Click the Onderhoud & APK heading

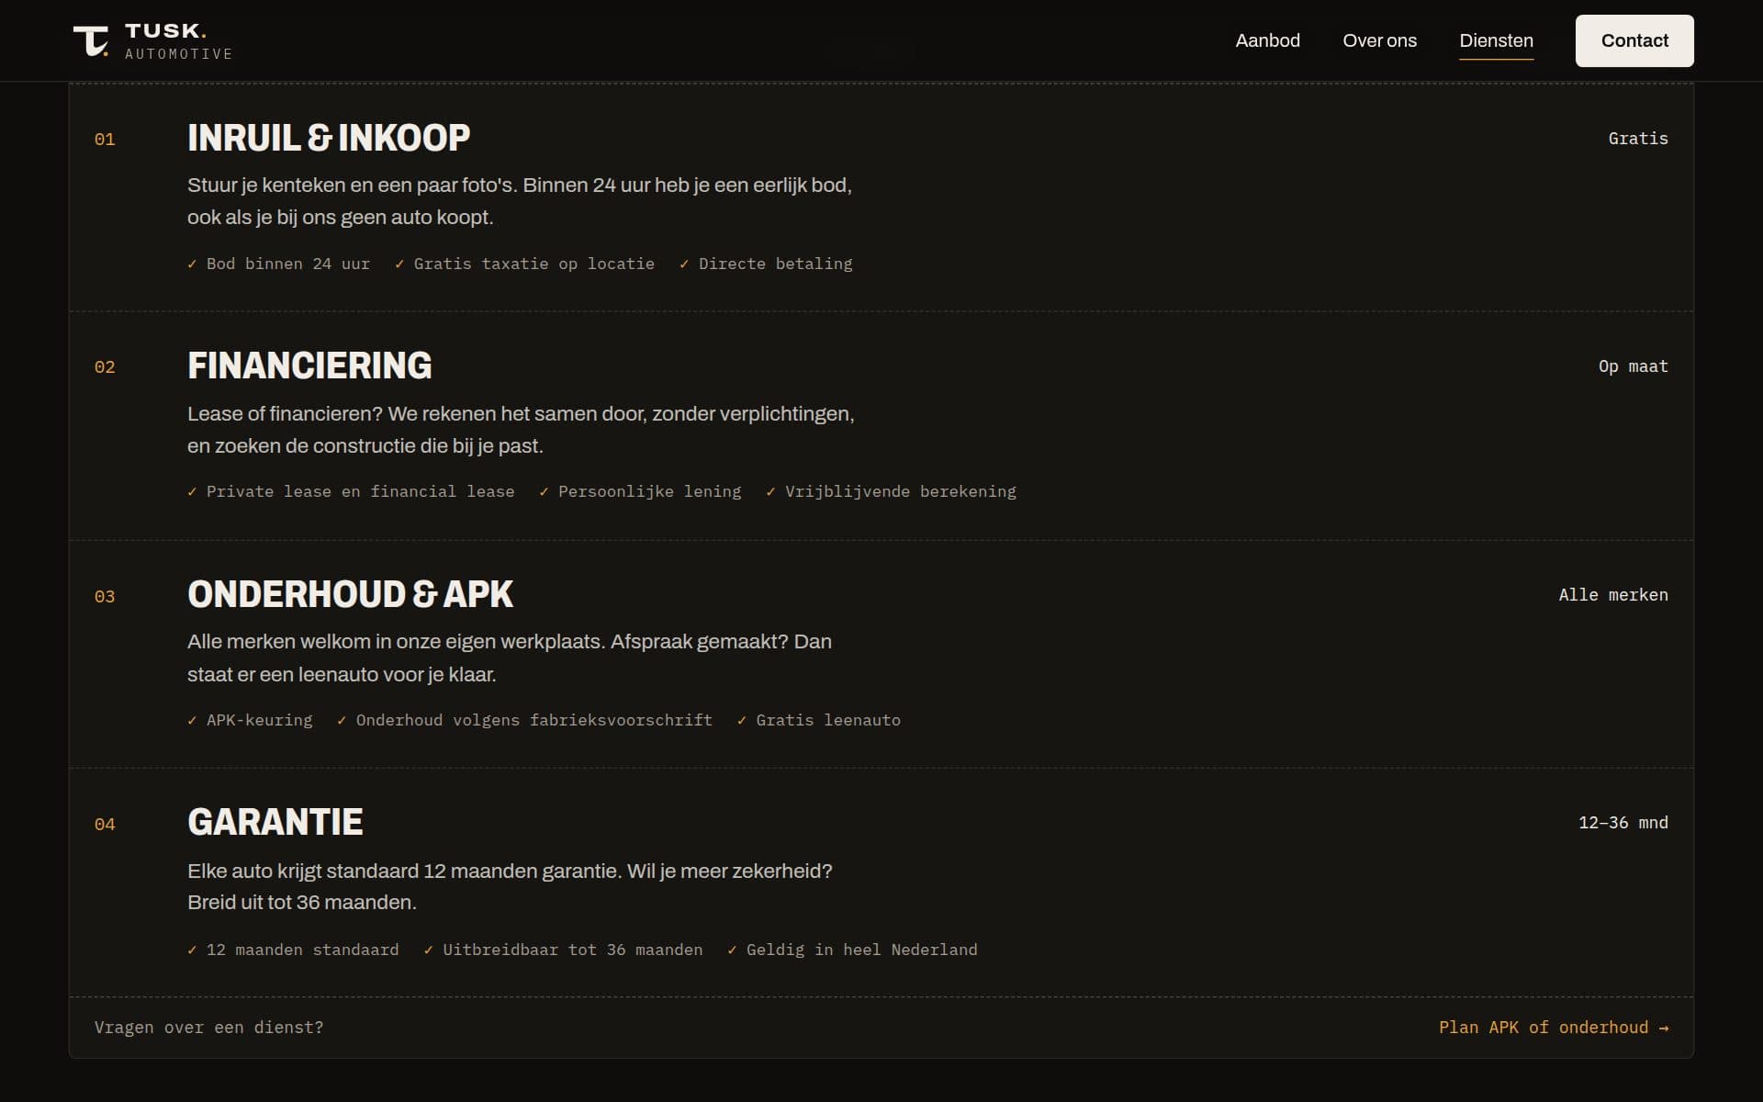coord(350,594)
